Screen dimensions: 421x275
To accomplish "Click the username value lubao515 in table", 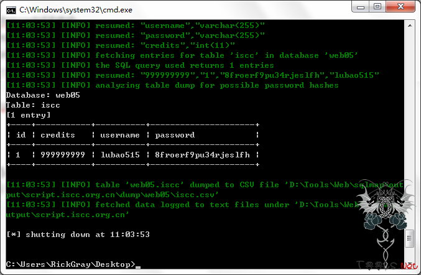I will (120, 155).
